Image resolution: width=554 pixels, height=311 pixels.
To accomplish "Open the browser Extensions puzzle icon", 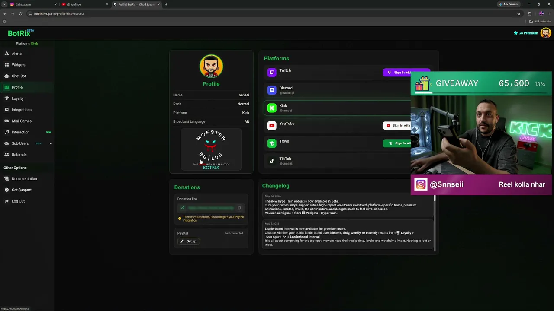I will [x=530, y=13].
